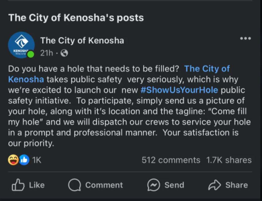This screenshot has height=201, width=262.
Task: Click the green active status dot
Action: pyautogui.click(x=31, y=54)
